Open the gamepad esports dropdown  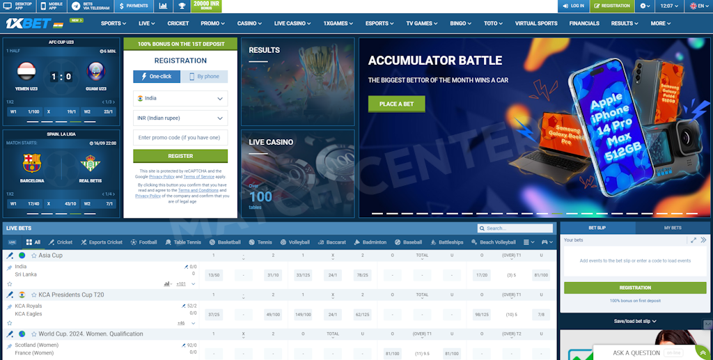[547, 242]
